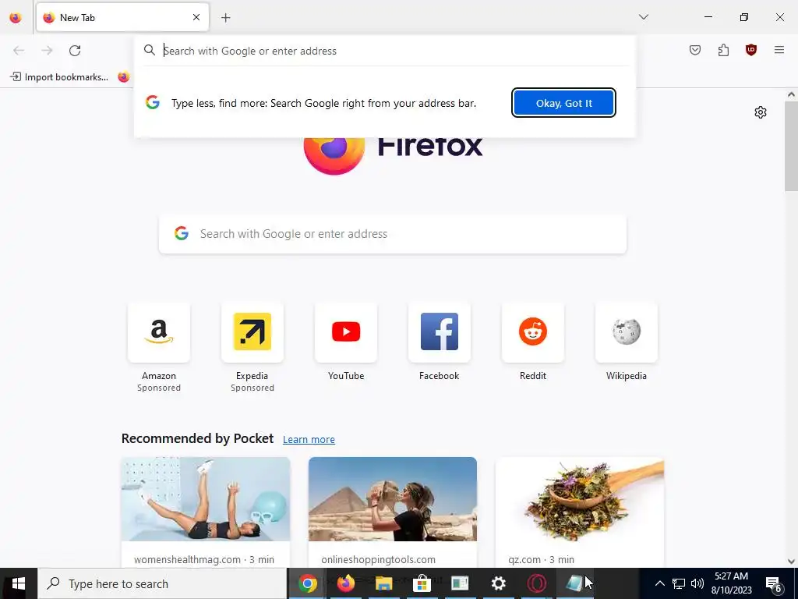Expand the list all tabs chevron

point(644,17)
